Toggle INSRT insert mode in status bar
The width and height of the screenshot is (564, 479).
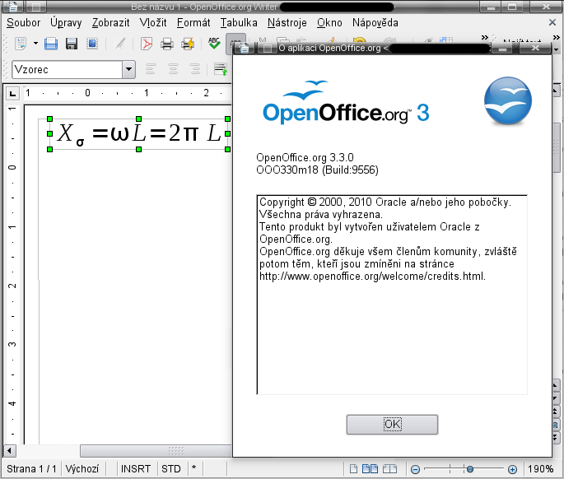(x=136, y=469)
